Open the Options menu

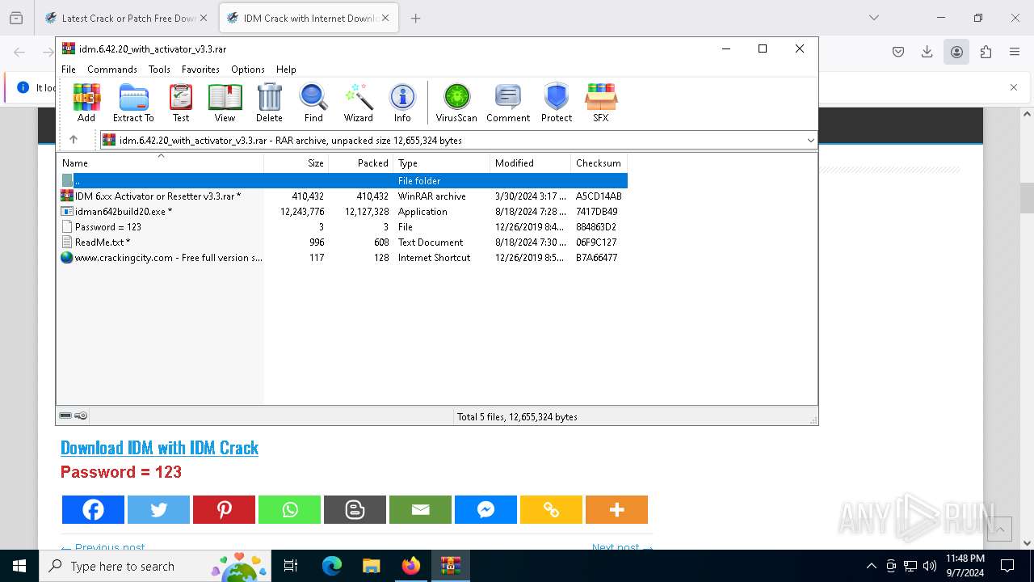coord(248,70)
